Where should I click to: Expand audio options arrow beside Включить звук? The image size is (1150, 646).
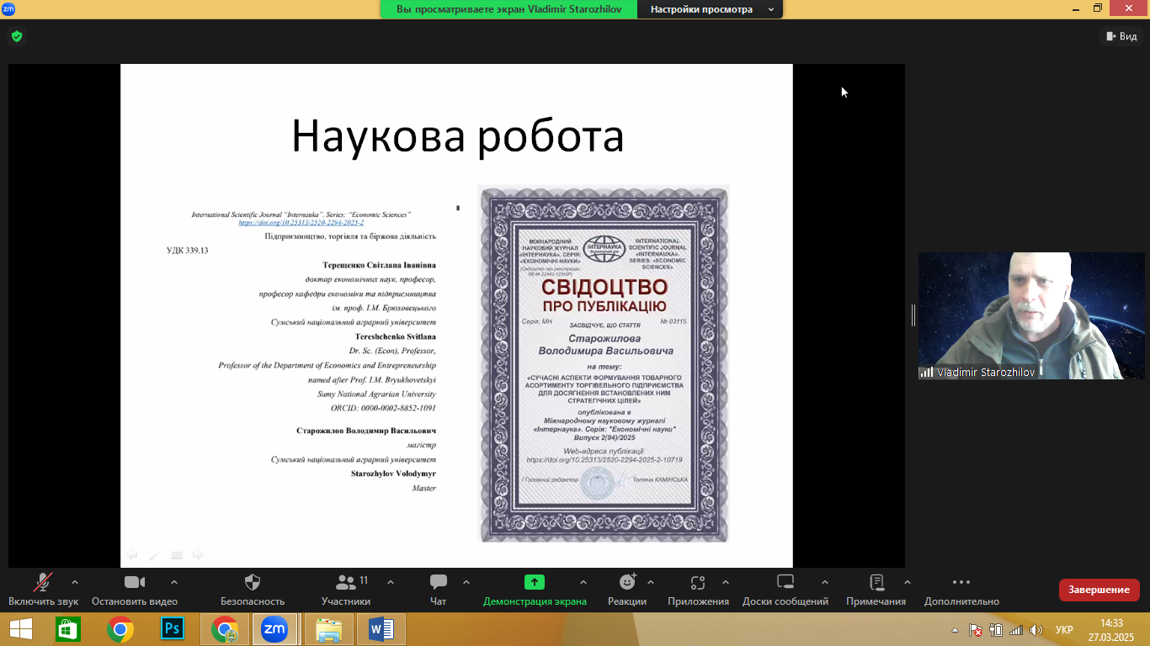tap(75, 582)
